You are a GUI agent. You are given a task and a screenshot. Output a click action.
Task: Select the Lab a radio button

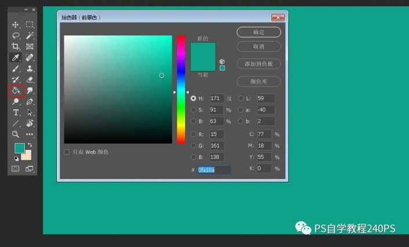241,110
